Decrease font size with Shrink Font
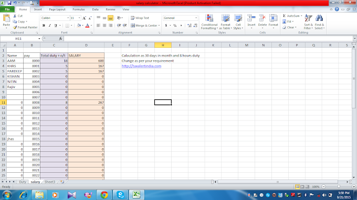The height and width of the screenshot is (200, 357). (x=90, y=18)
